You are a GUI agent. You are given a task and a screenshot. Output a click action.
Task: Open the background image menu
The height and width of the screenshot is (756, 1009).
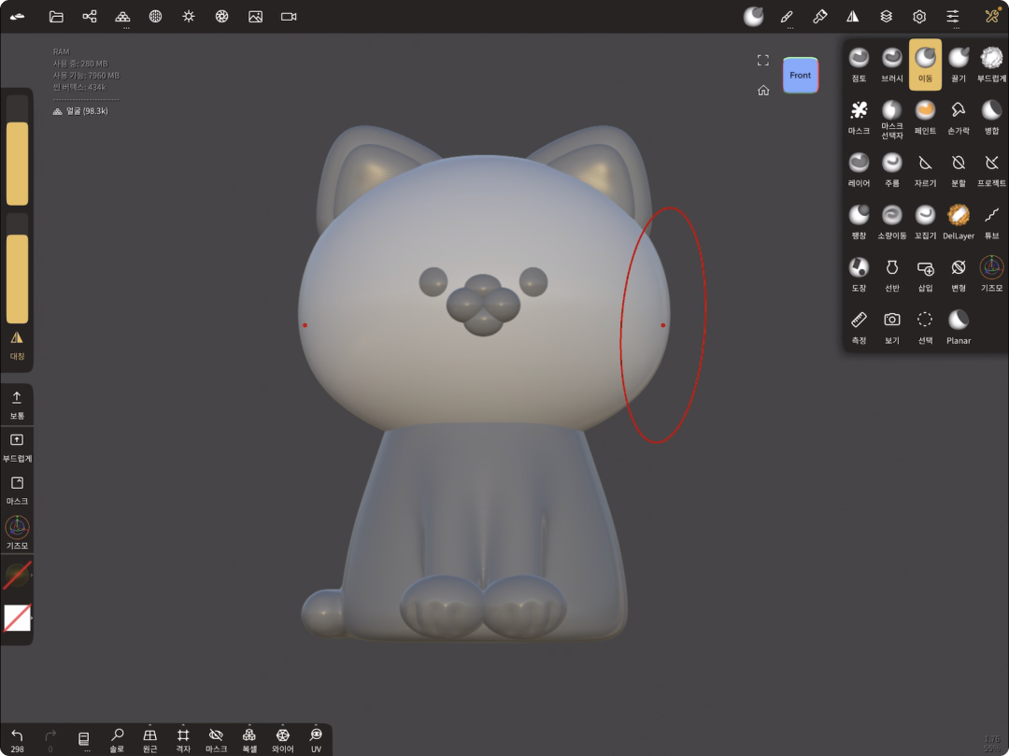coord(255,16)
